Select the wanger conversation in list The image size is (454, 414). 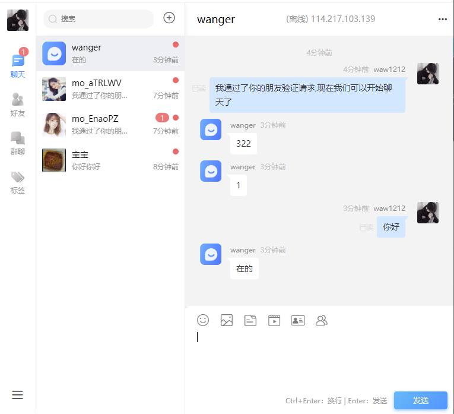pyautogui.click(x=110, y=53)
